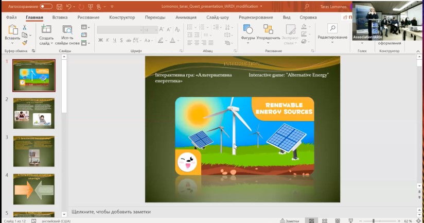The width and height of the screenshot is (424, 223).
Task: Undo the last action in title bar
Action: 68,7
